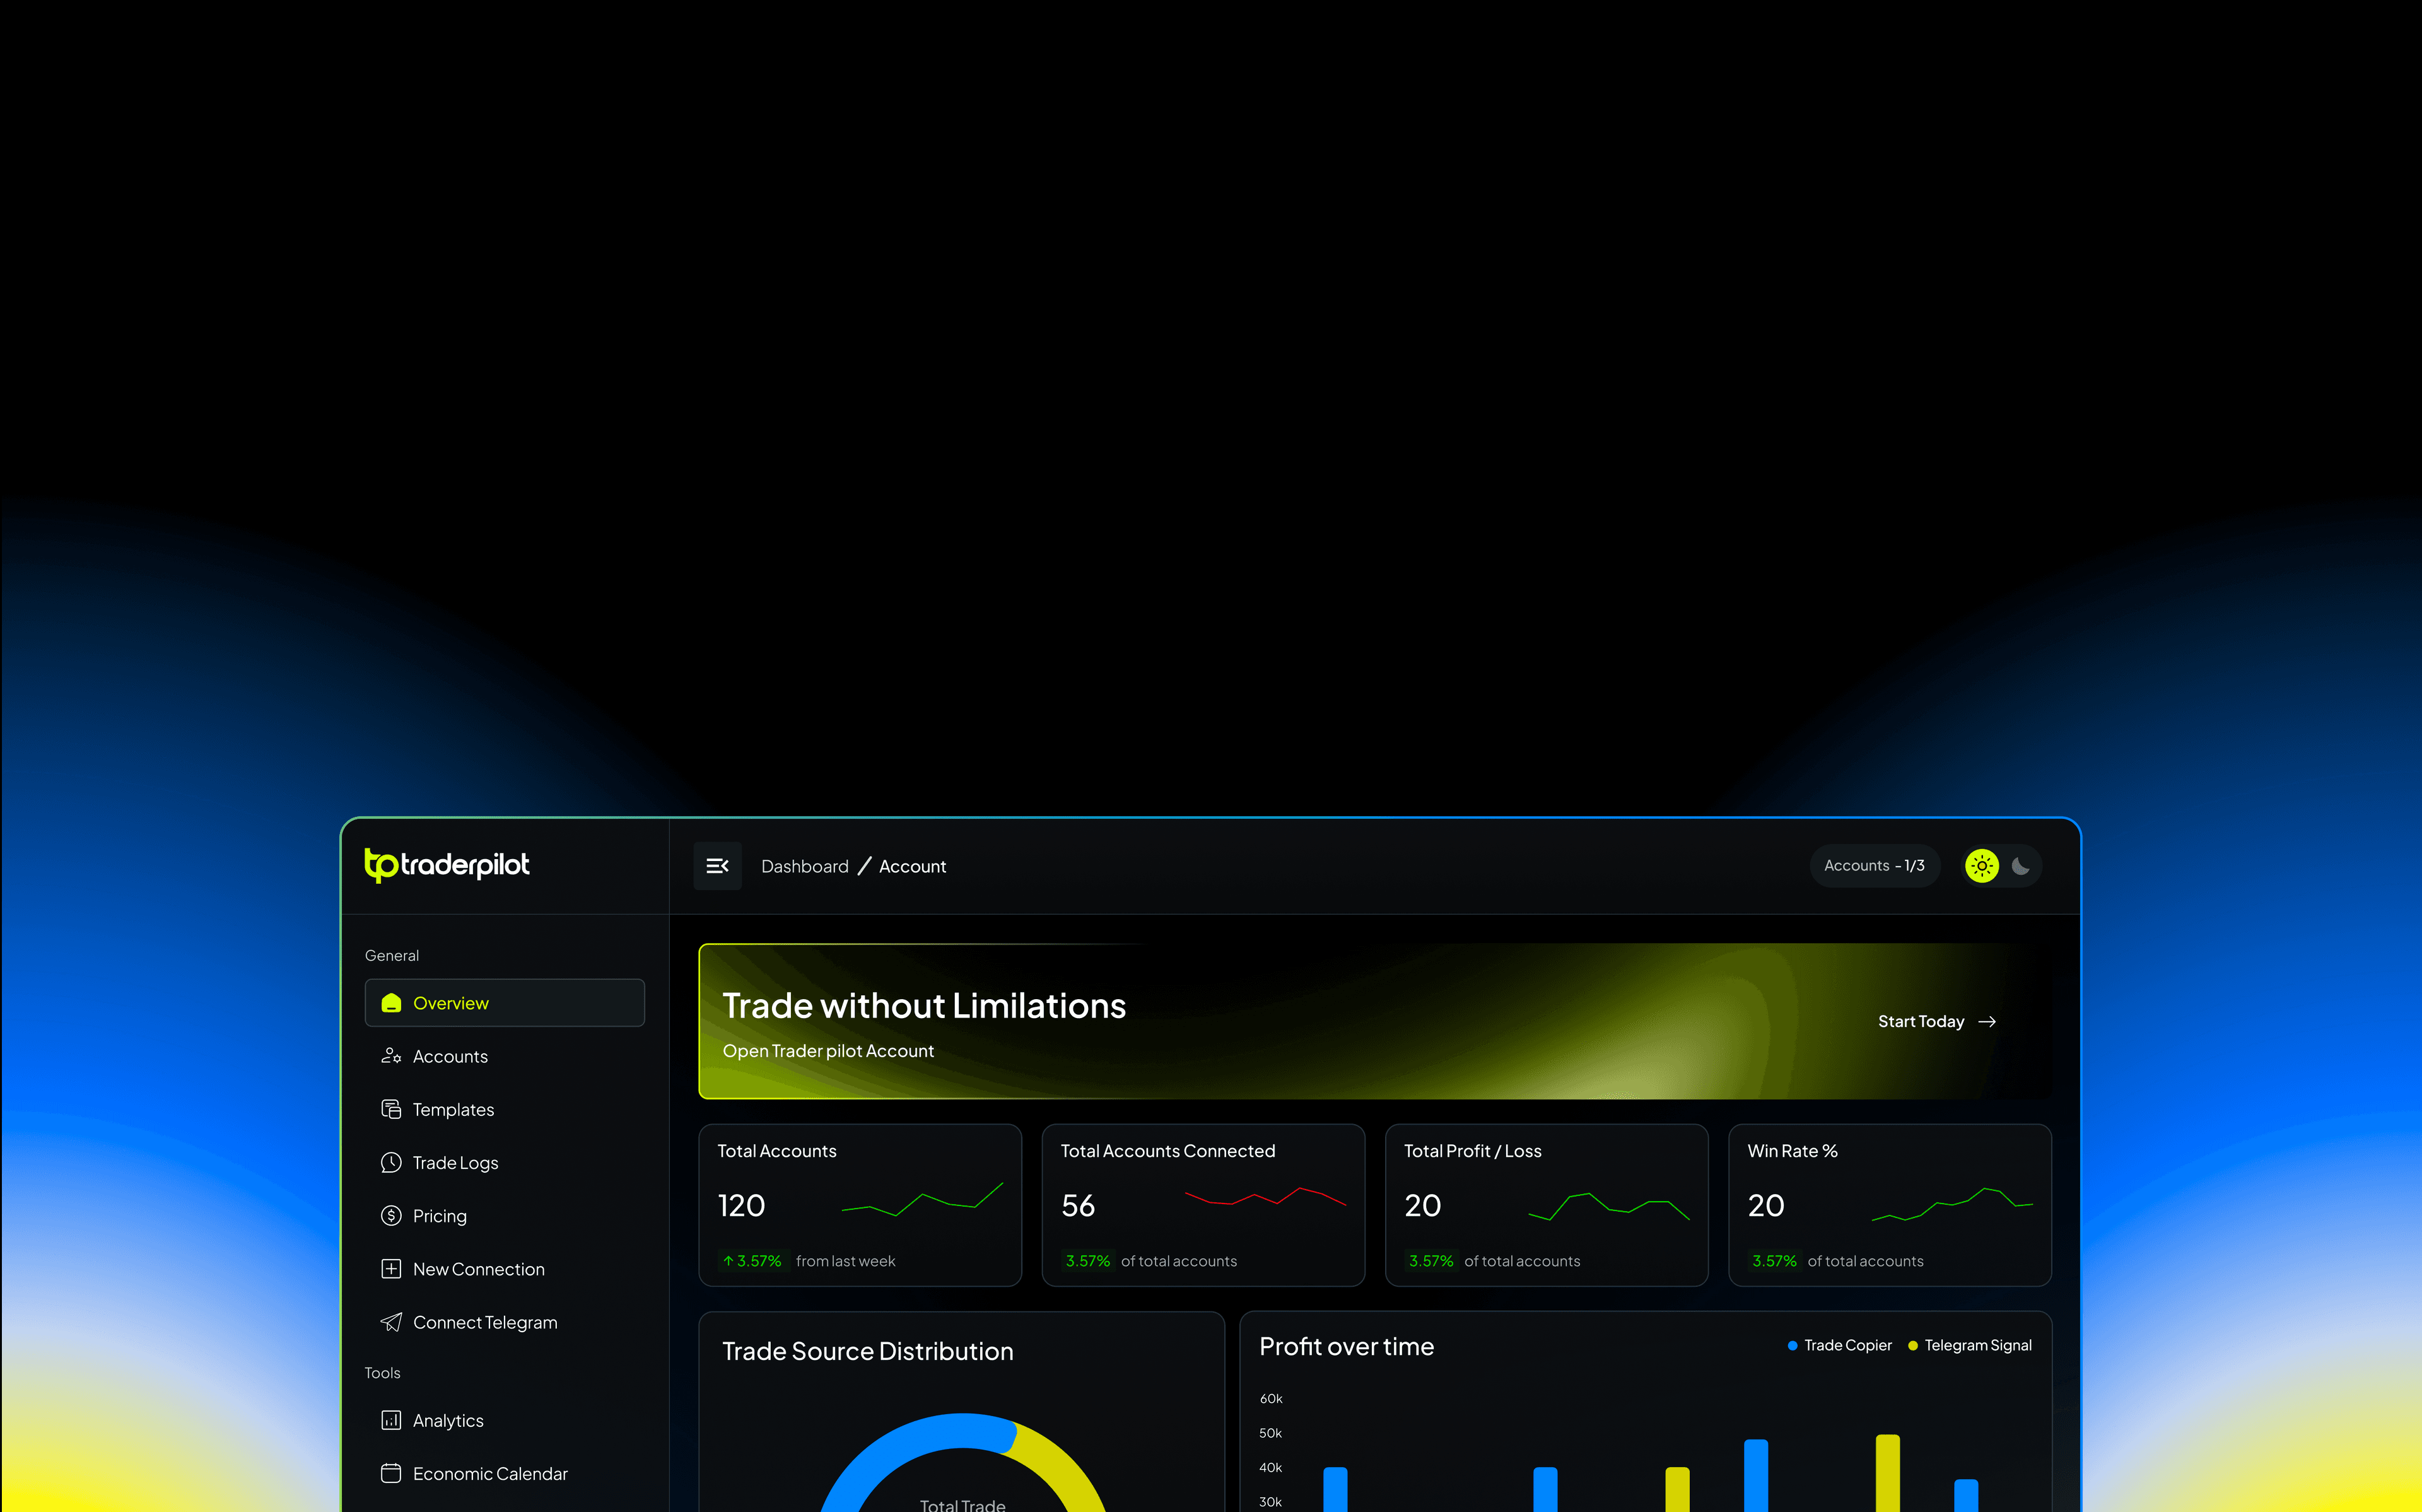Open the Overview menu item
The image size is (2422, 1512).
[505, 1003]
